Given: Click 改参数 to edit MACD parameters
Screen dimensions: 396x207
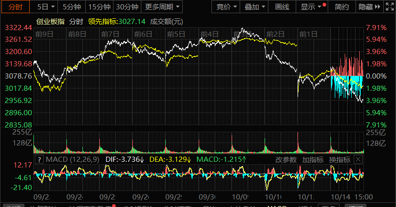Looking at the screenshot, I should pyautogui.click(x=286, y=160).
